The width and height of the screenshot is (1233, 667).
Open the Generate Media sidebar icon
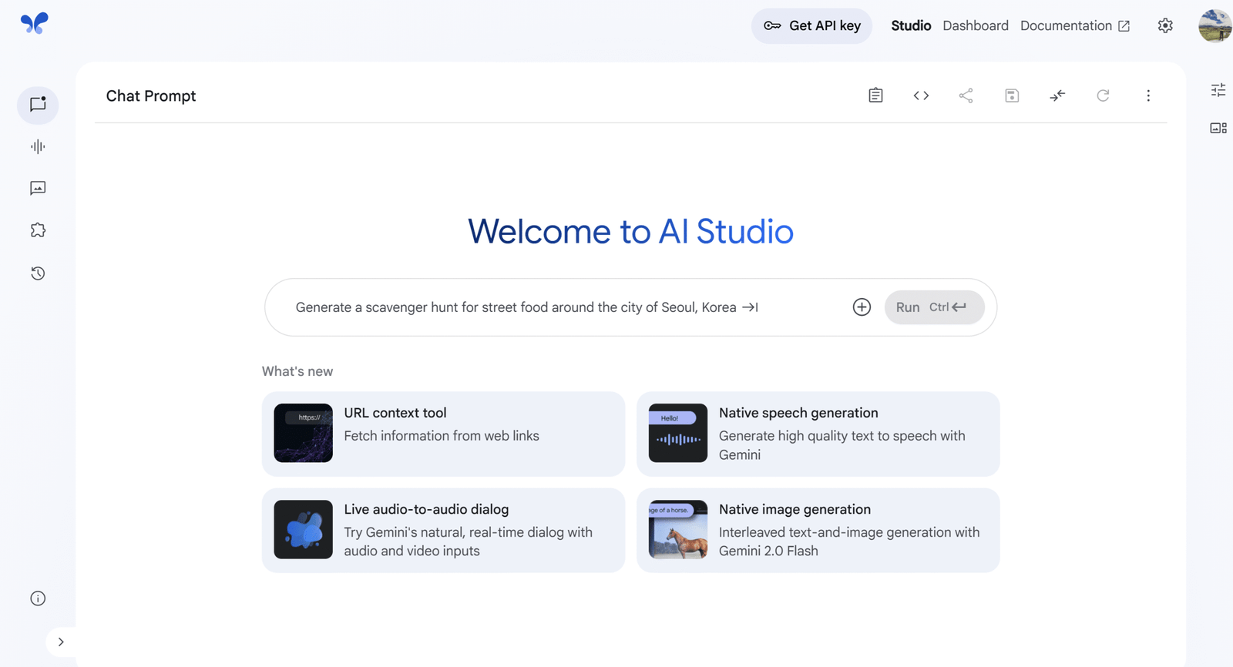[38, 188]
